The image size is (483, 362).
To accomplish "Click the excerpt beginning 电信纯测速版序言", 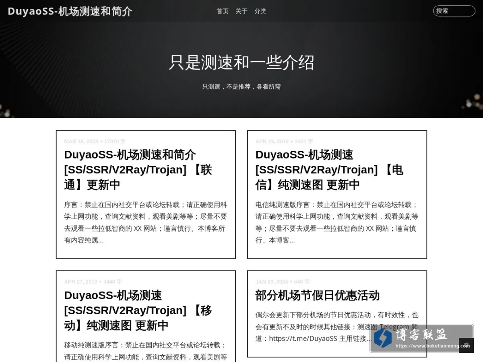I will [x=337, y=222].
